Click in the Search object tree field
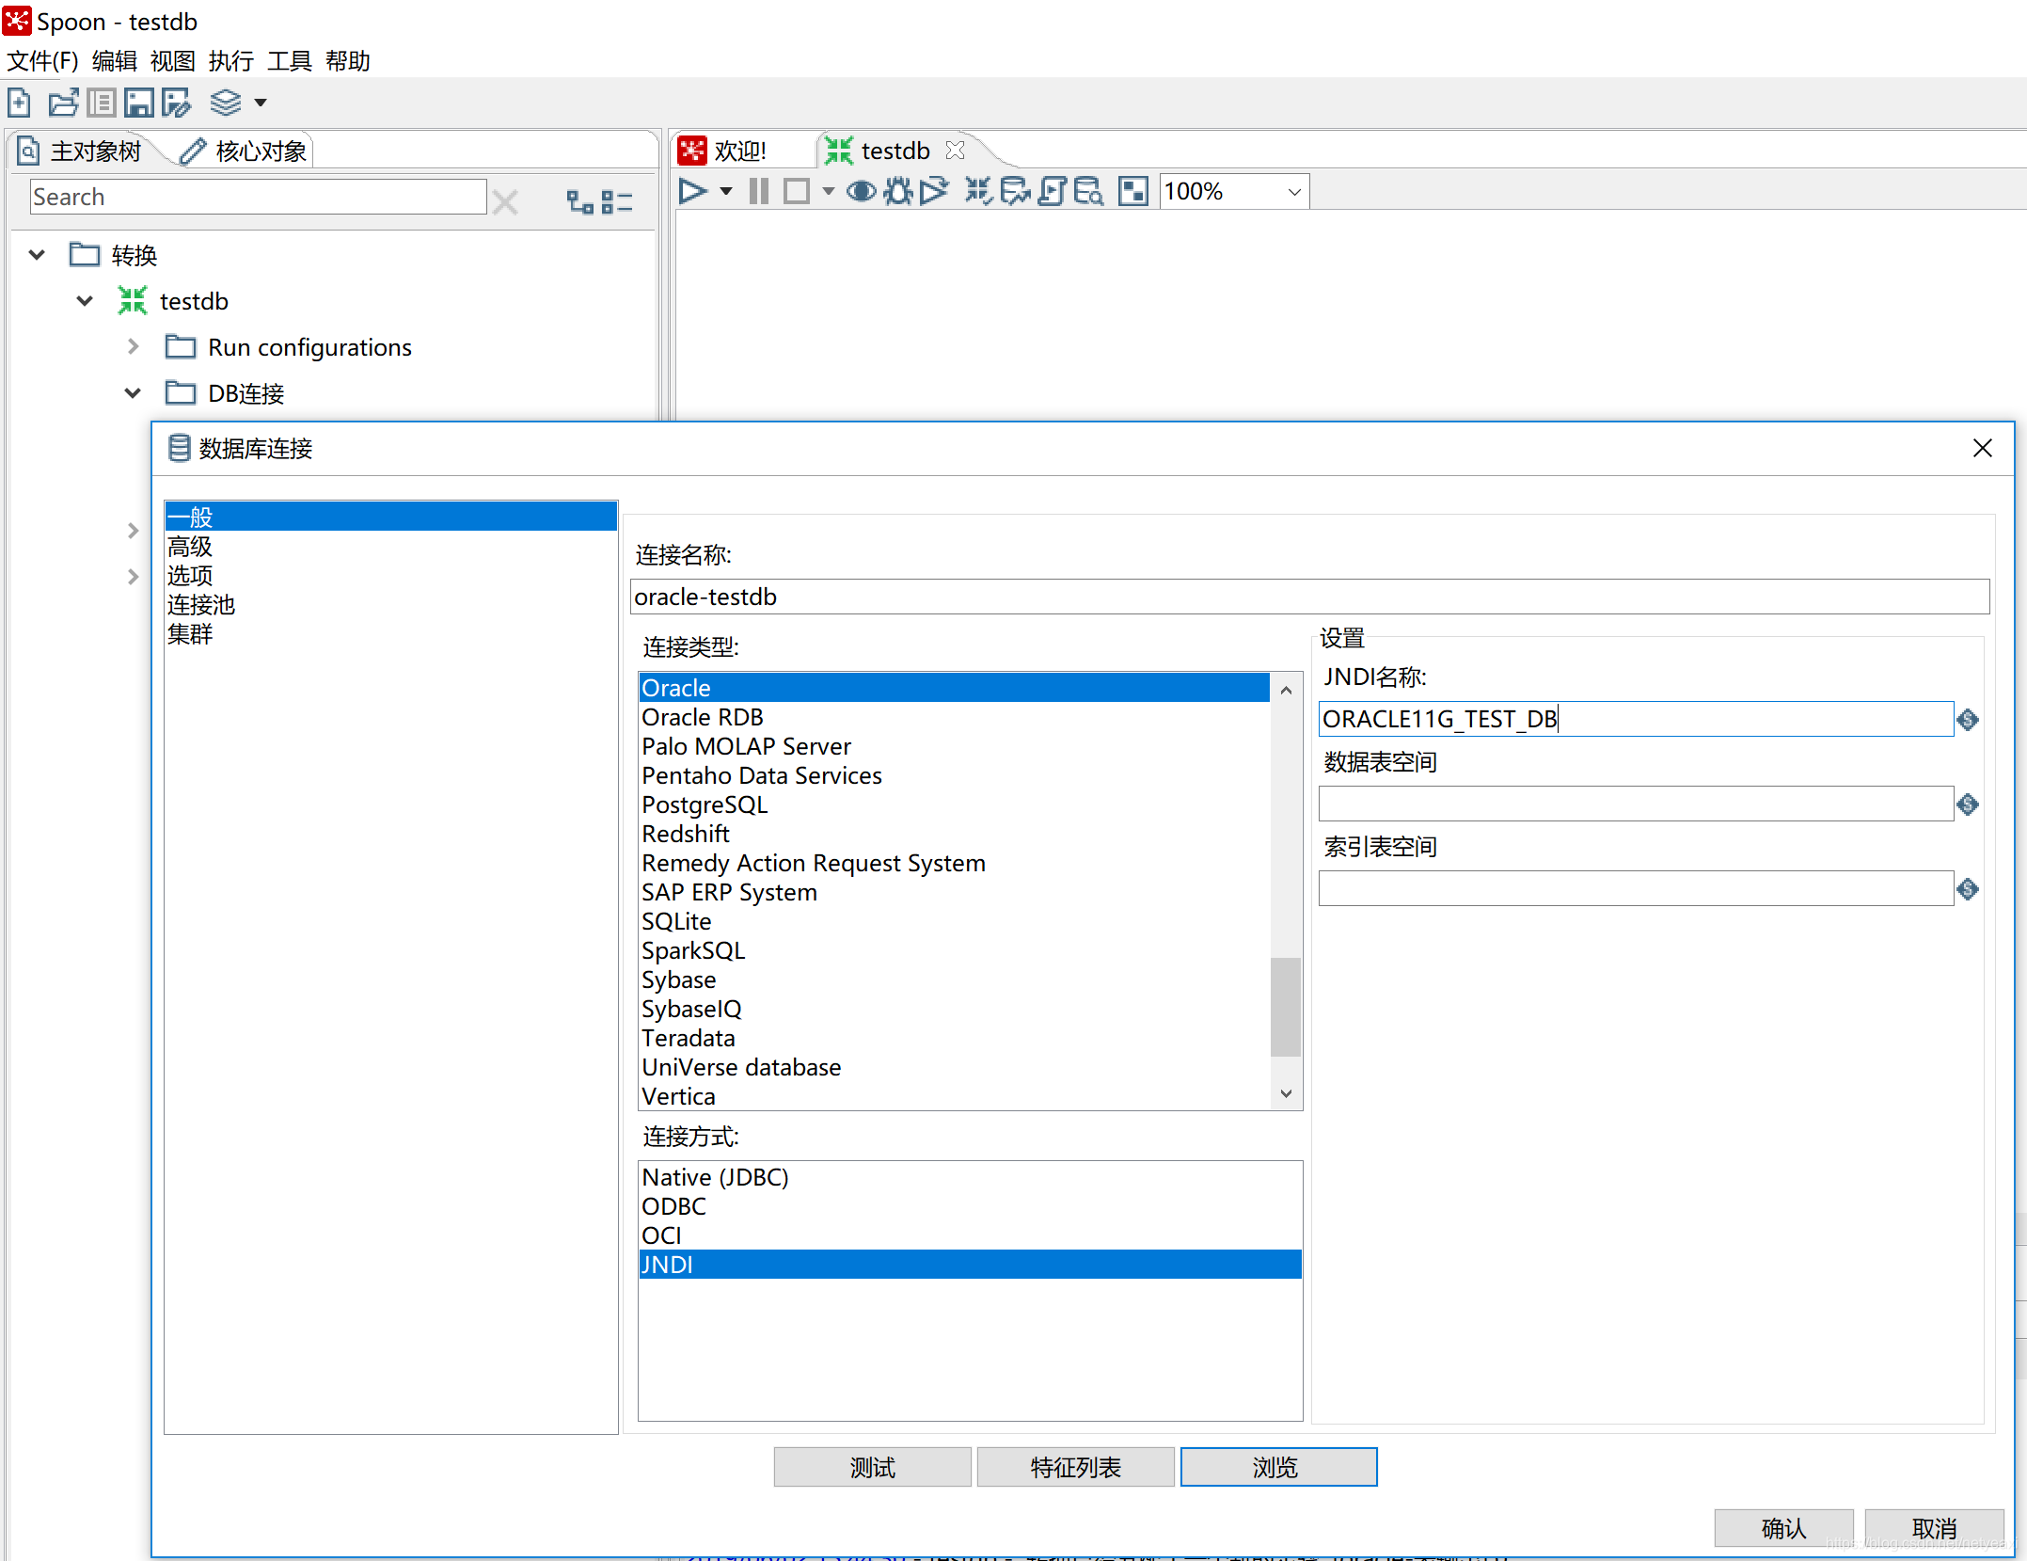Viewport: 2027px width, 1561px height. point(258,197)
